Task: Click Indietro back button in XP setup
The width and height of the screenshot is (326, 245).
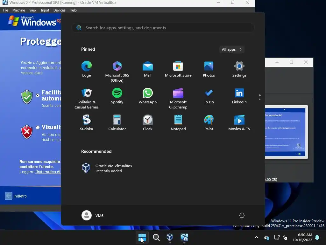Action: click(x=16, y=196)
